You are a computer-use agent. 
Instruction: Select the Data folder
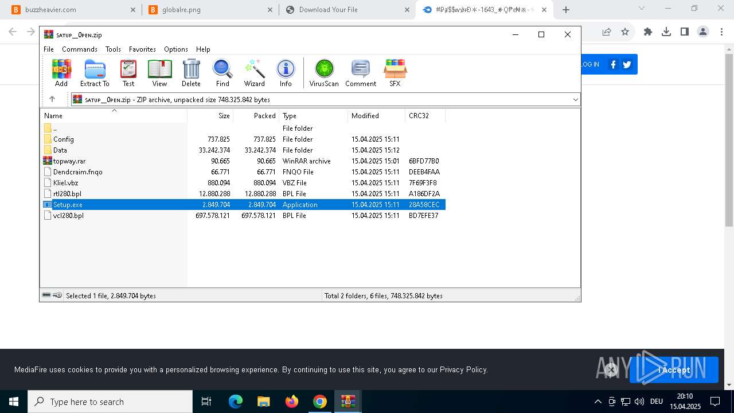[x=243, y=150]
